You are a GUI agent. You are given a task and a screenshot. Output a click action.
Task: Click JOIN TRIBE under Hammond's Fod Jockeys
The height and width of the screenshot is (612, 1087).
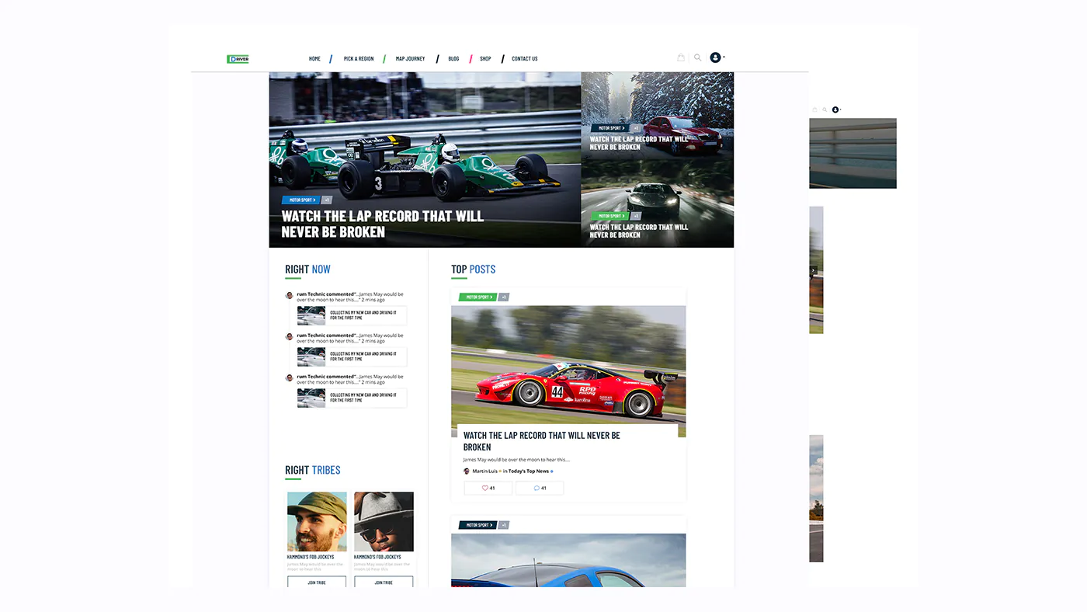(x=316, y=581)
